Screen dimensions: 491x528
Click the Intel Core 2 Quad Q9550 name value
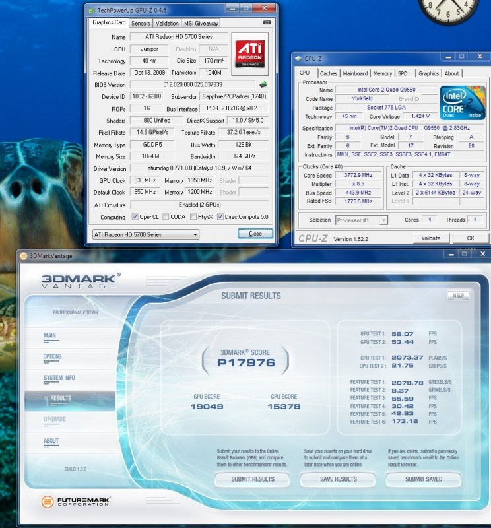point(386,90)
